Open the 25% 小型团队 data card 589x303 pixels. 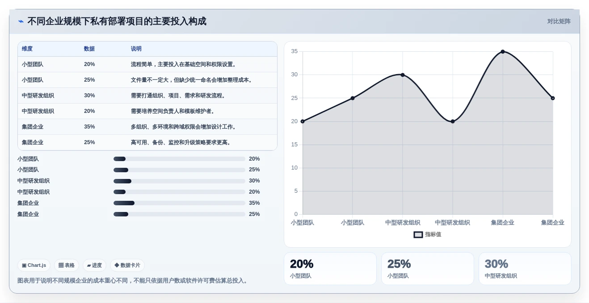(x=428, y=269)
